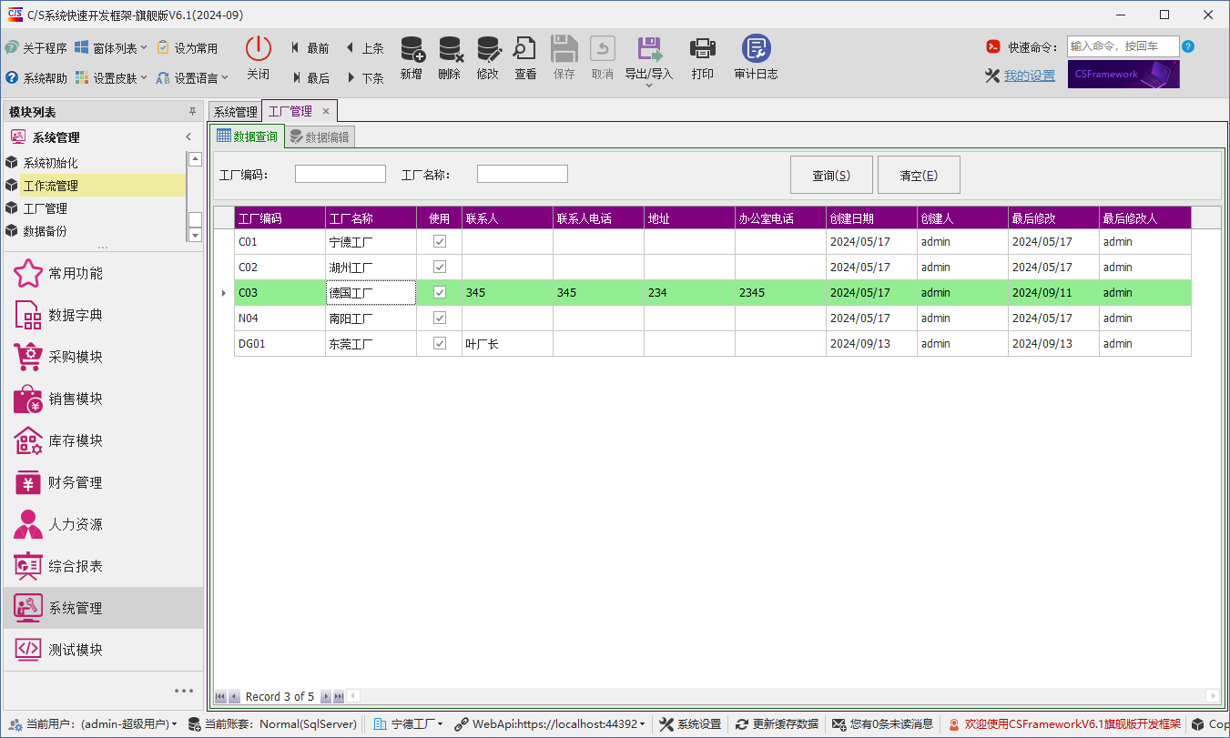
Task: Click the red 关闭 power icon
Action: point(259,49)
